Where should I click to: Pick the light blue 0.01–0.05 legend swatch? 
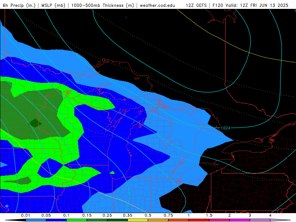click(36, 220)
